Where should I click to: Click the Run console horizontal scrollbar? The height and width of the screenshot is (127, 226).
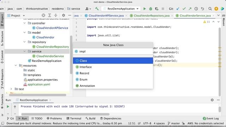(65, 114)
